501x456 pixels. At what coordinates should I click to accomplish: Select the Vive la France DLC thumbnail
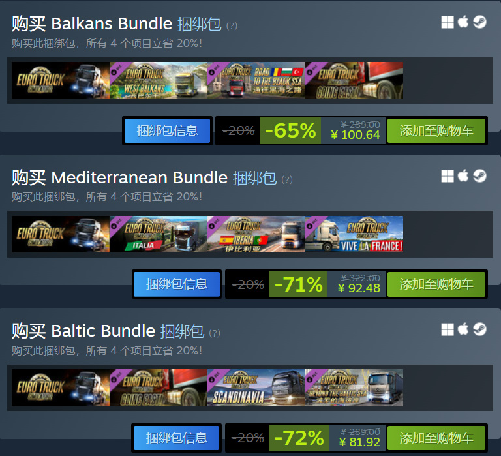(354, 234)
